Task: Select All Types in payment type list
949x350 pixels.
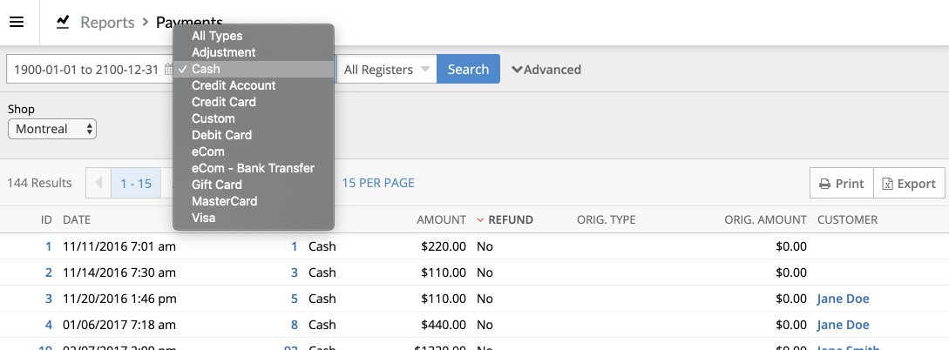Action: (x=254, y=36)
